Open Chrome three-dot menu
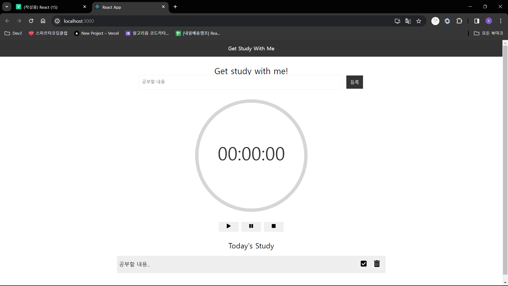This screenshot has width=508, height=286. (501, 21)
